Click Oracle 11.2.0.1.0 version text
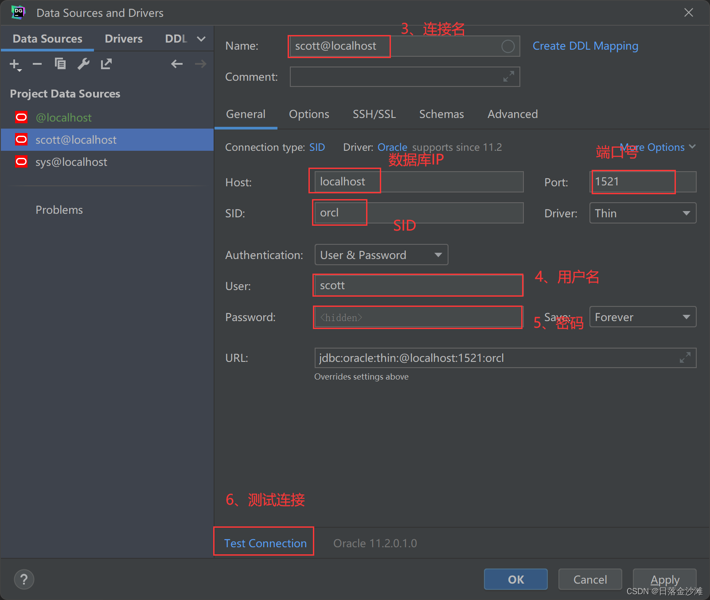 [x=375, y=543]
